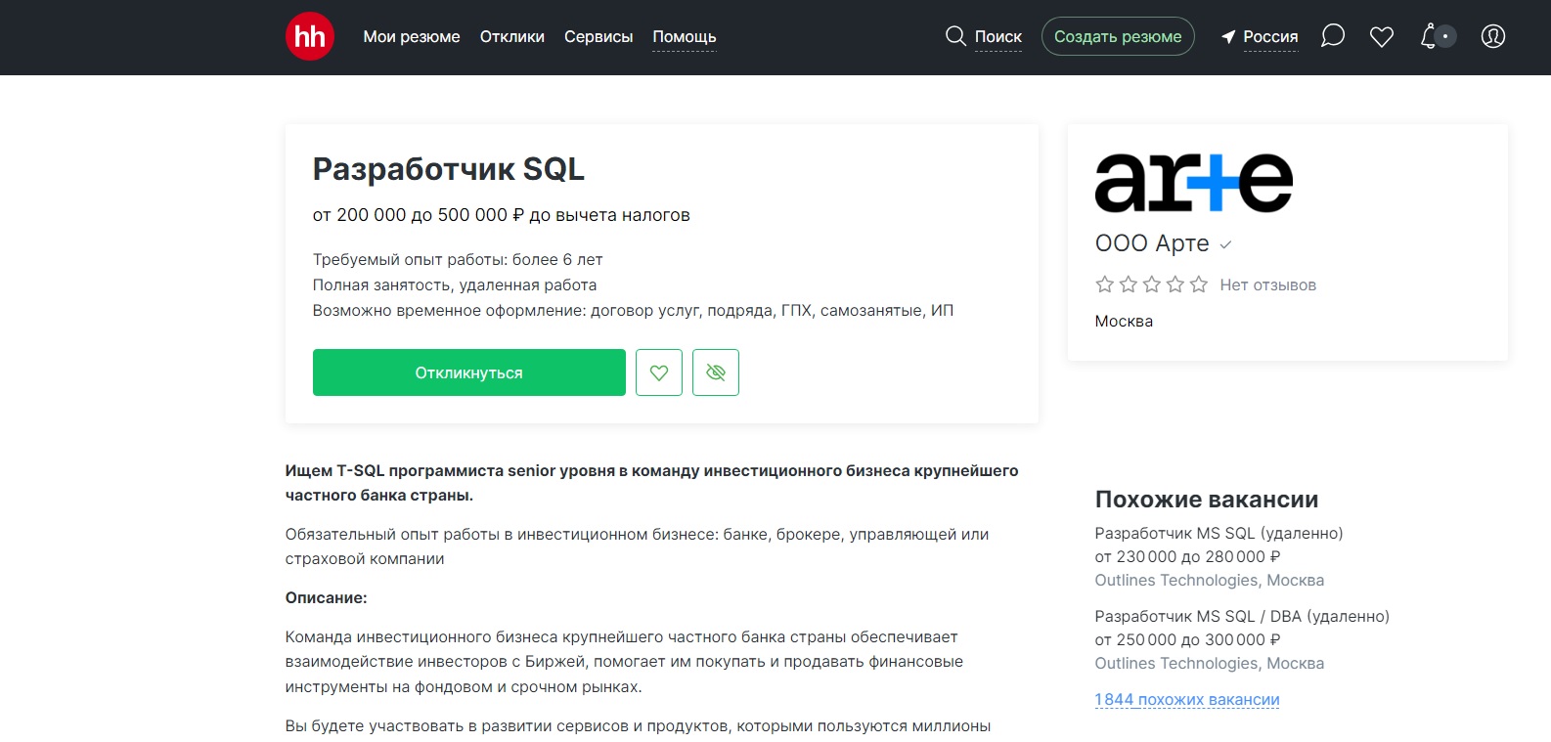The height and width of the screenshot is (742, 1551).
Task: Click Возможно временное оформление line
Action: point(633,311)
